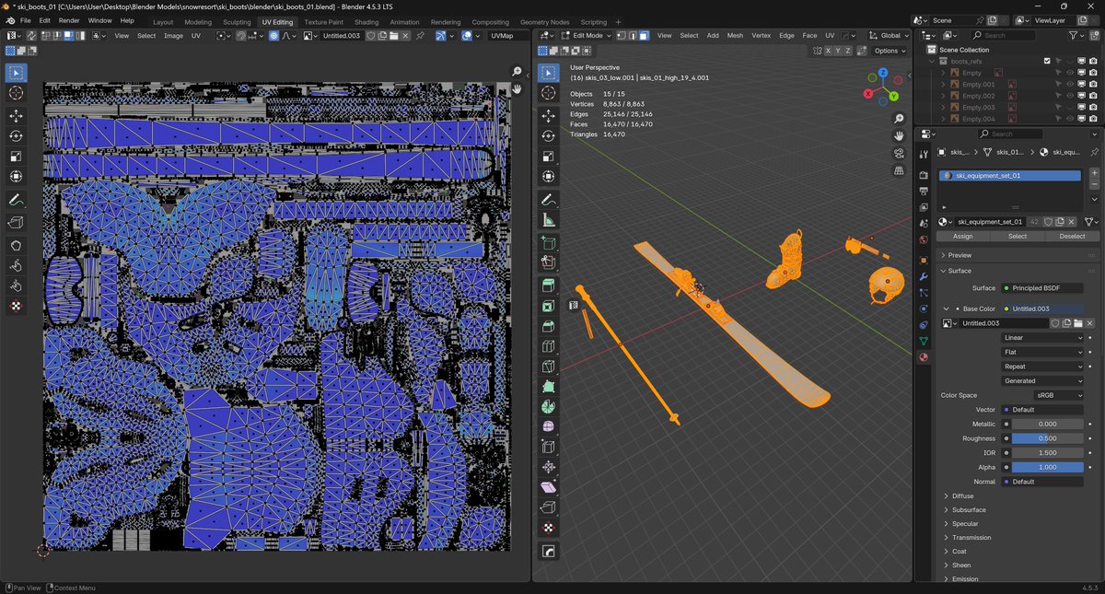The width and height of the screenshot is (1105, 594).
Task: Toggle boots_refs collection exclude checkbox
Action: [x=1047, y=61]
